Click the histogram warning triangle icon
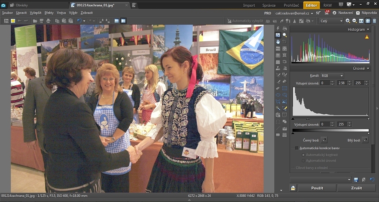This screenshot has width=379, height=202. [x=367, y=37]
